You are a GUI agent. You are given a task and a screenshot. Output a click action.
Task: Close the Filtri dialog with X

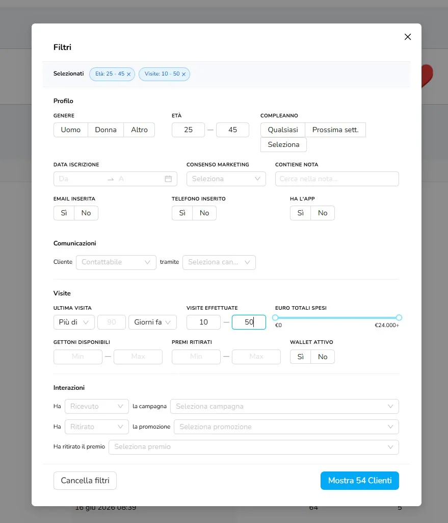[x=408, y=37]
